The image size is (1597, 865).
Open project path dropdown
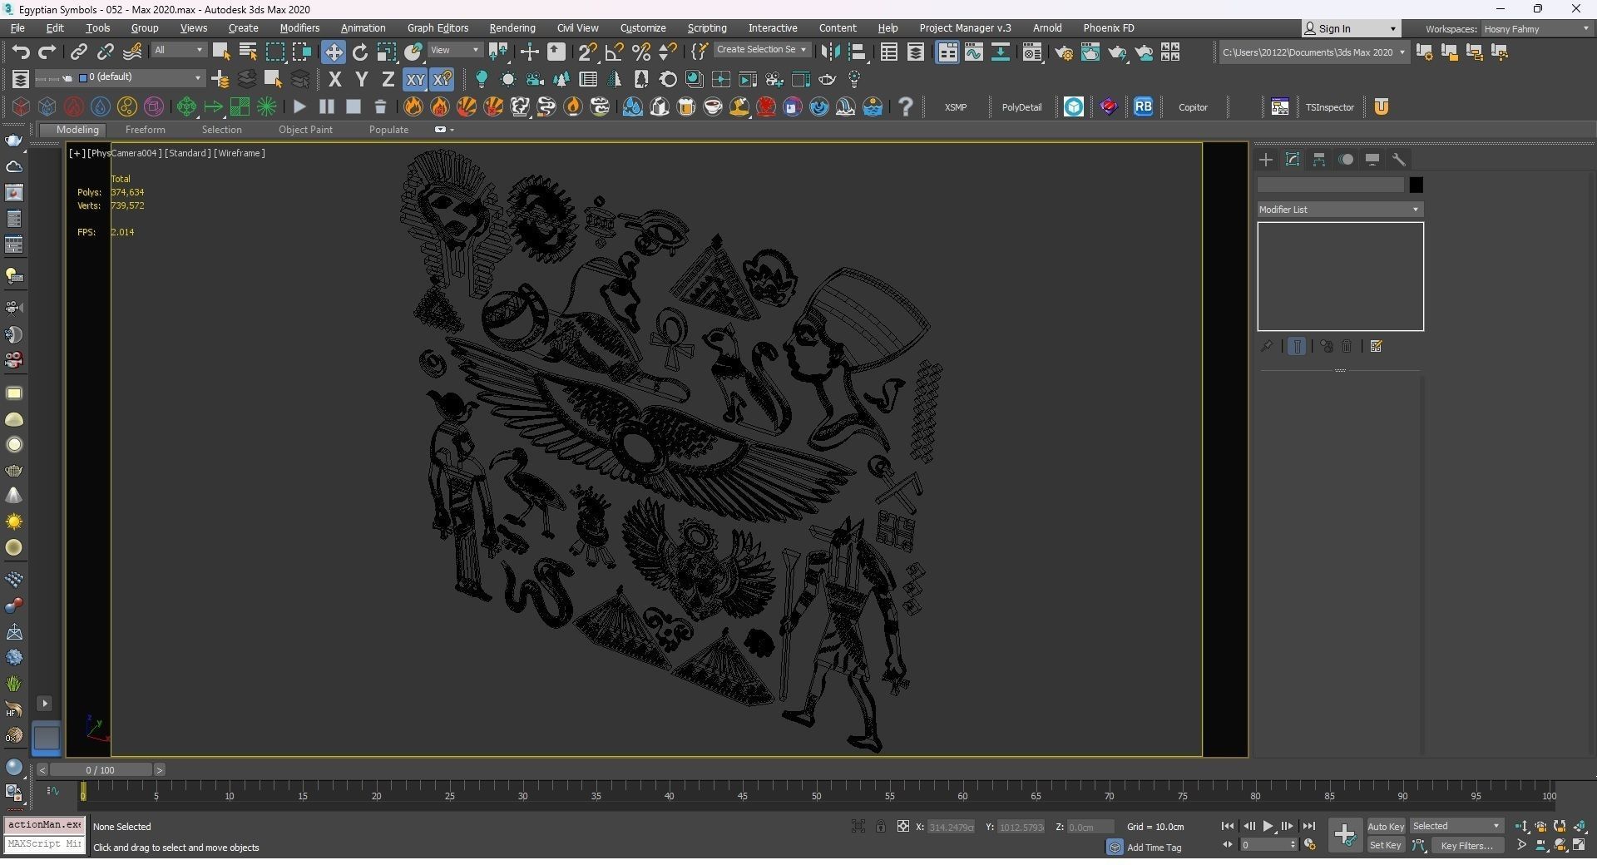point(1313,52)
